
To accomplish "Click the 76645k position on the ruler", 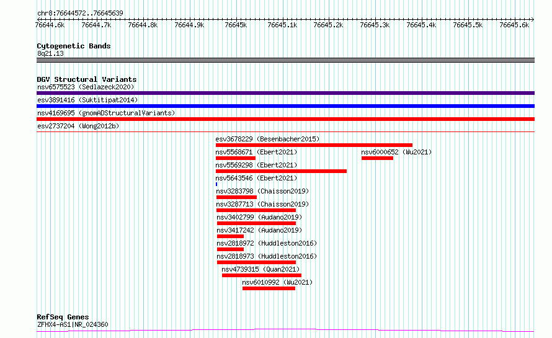I will pyautogui.click(x=236, y=25).
